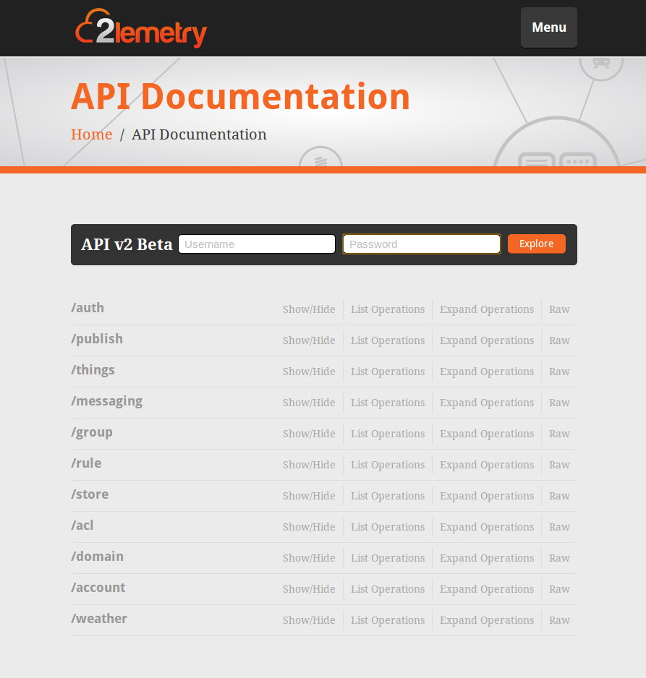This screenshot has width=646, height=678.
Task: Open the /weather endpoint heading
Action: pos(99,619)
